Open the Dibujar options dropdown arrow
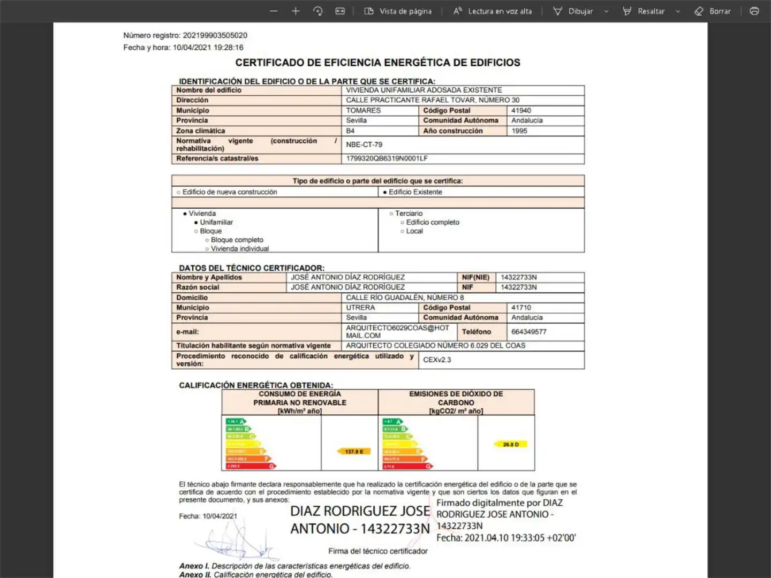Image resolution: width=771 pixels, height=578 pixels. click(x=606, y=11)
